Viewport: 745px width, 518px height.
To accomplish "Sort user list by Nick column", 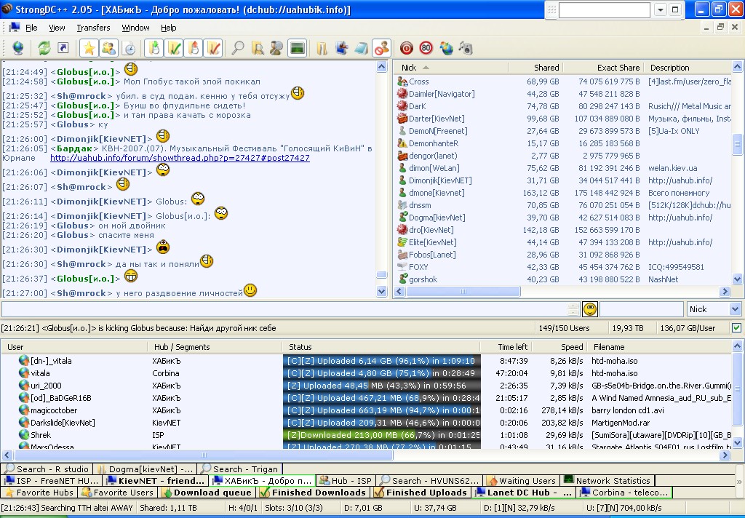I will [x=451, y=68].
